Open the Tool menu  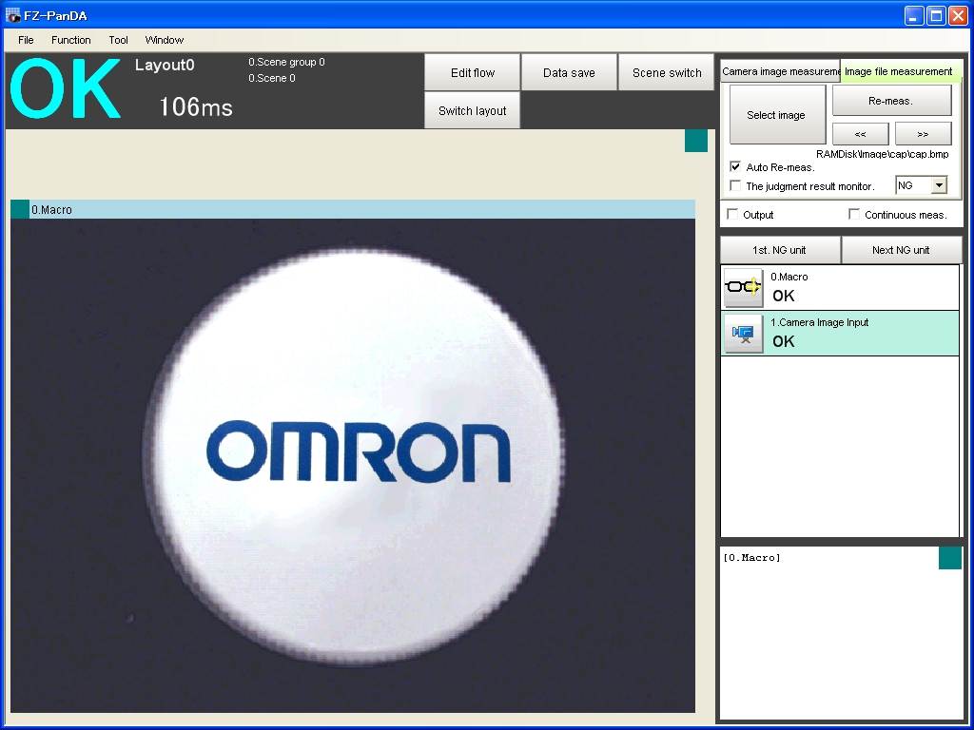tap(118, 40)
